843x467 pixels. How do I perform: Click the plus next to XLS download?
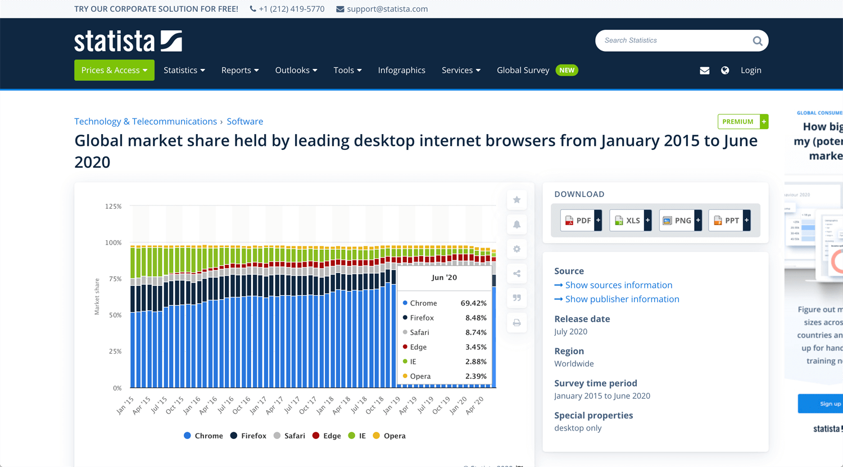tap(647, 221)
